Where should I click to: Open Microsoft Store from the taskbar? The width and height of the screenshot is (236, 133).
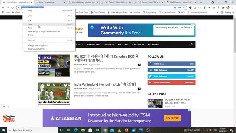coord(90,130)
